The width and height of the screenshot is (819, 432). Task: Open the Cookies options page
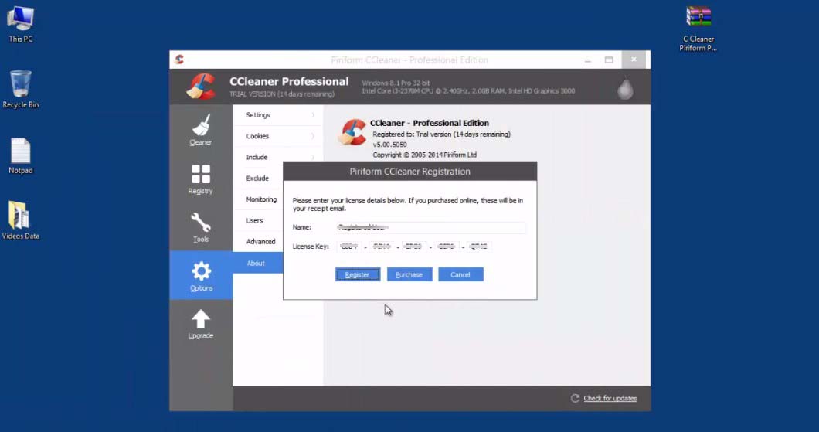pos(278,136)
